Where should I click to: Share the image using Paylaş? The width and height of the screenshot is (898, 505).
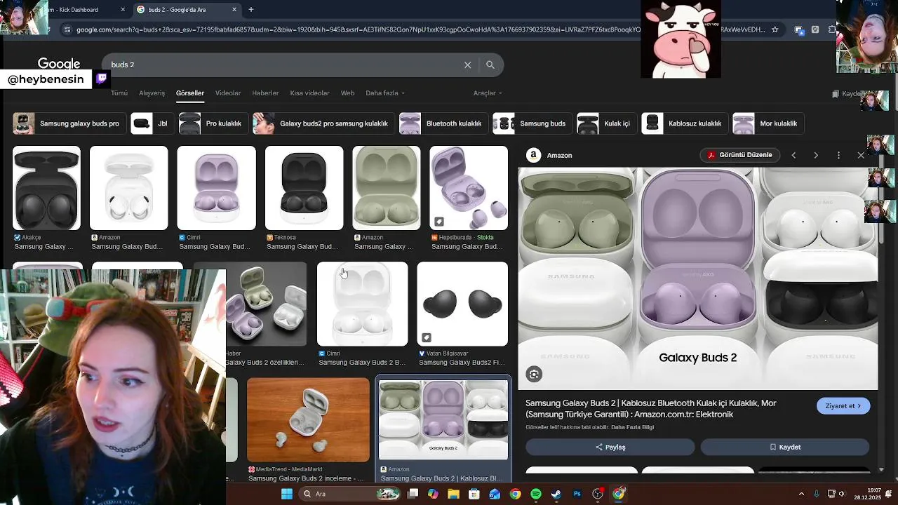tap(610, 447)
